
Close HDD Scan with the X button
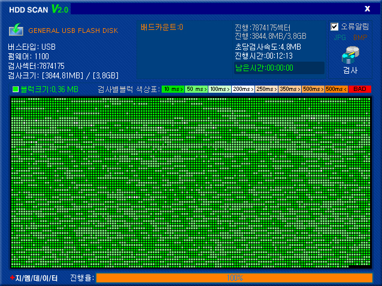(367, 9)
